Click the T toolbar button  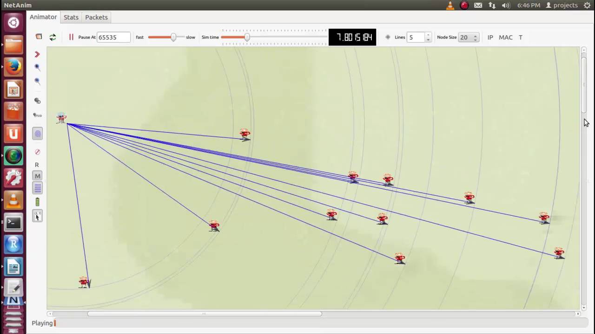click(521, 37)
